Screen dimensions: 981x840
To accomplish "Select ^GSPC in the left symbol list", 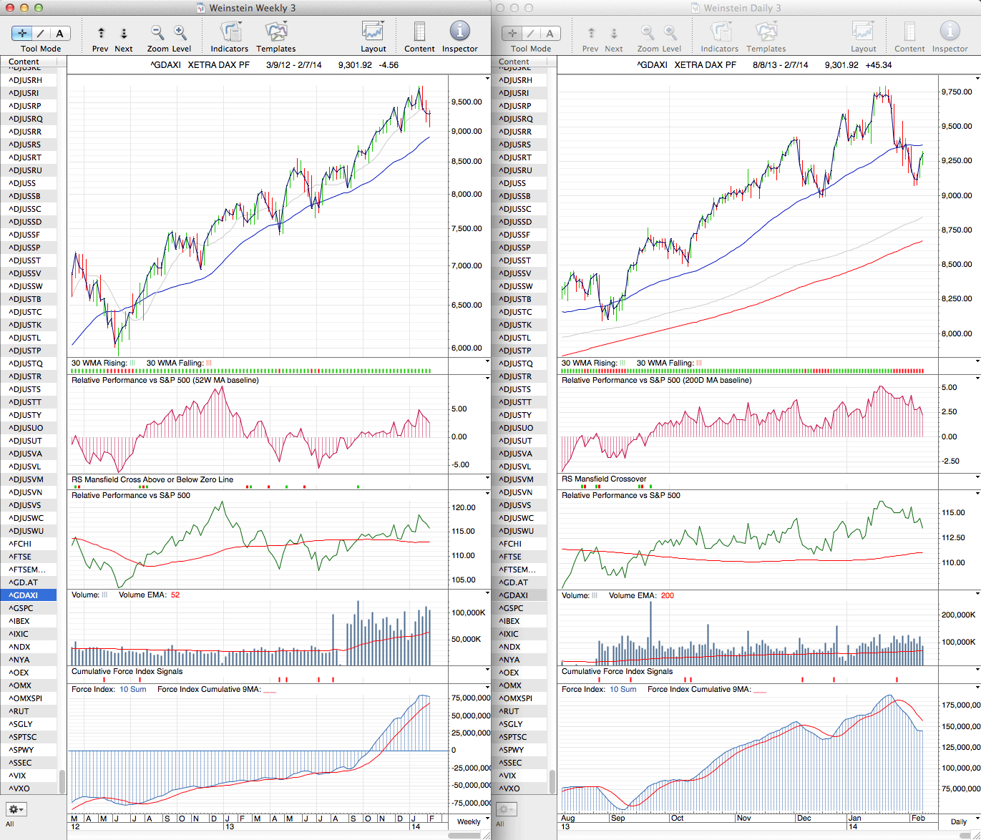I will (29, 608).
